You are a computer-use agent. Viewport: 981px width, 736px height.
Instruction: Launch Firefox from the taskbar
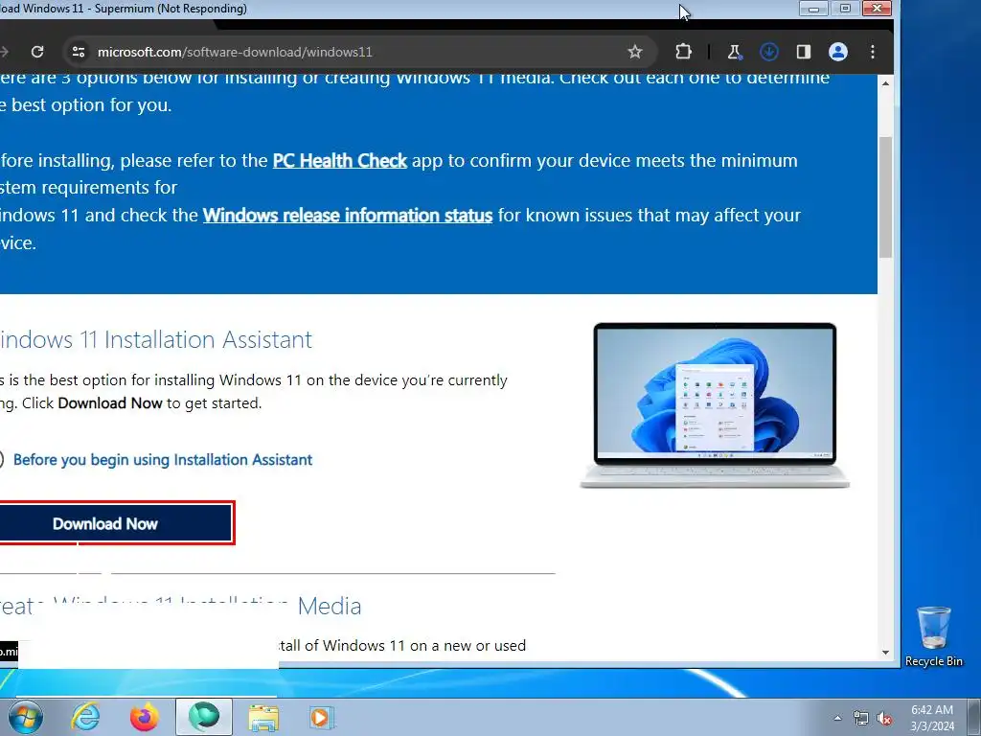[x=145, y=717]
